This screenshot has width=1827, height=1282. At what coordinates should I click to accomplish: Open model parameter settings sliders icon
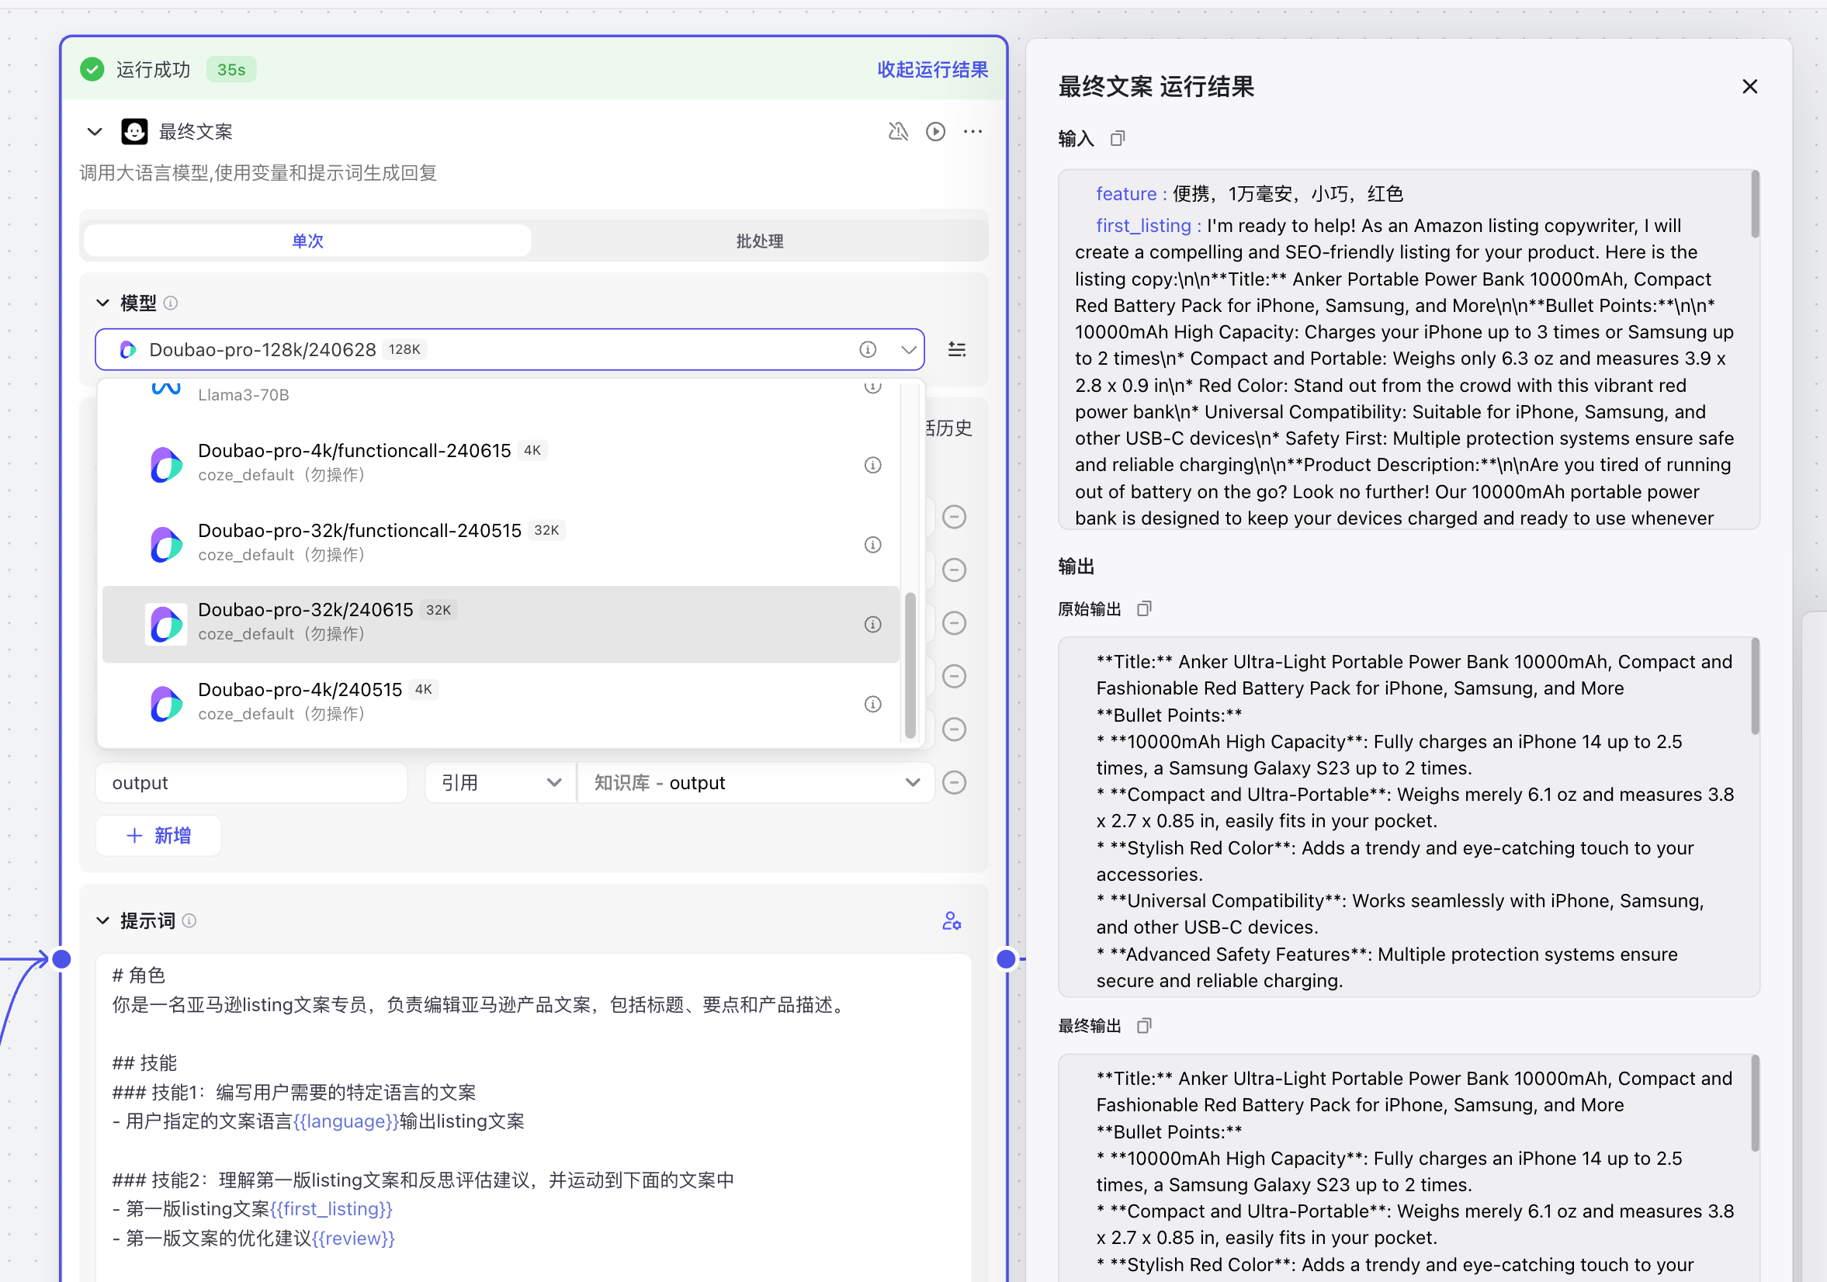[x=957, y=349]
